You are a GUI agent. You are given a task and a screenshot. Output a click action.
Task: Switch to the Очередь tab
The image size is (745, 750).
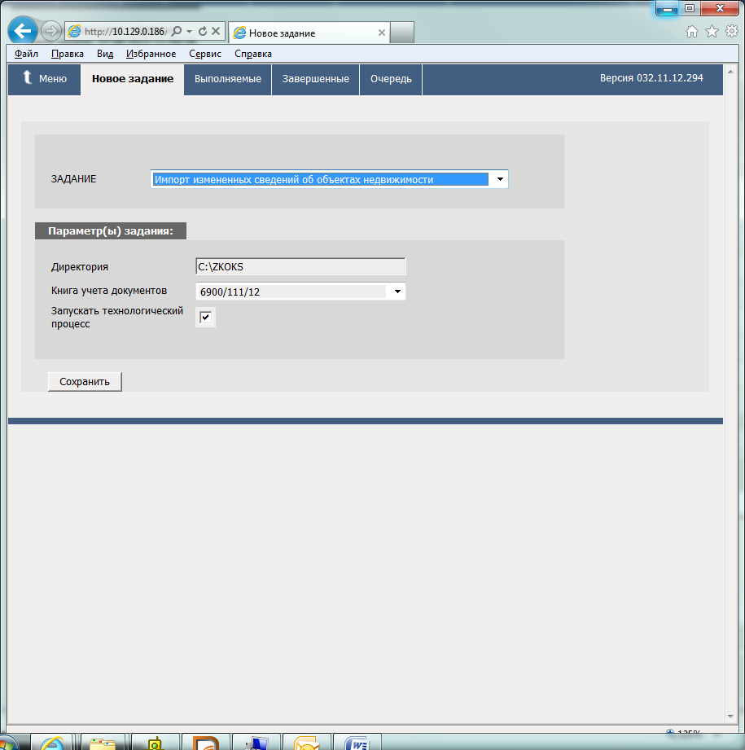[x=391, y=79]
